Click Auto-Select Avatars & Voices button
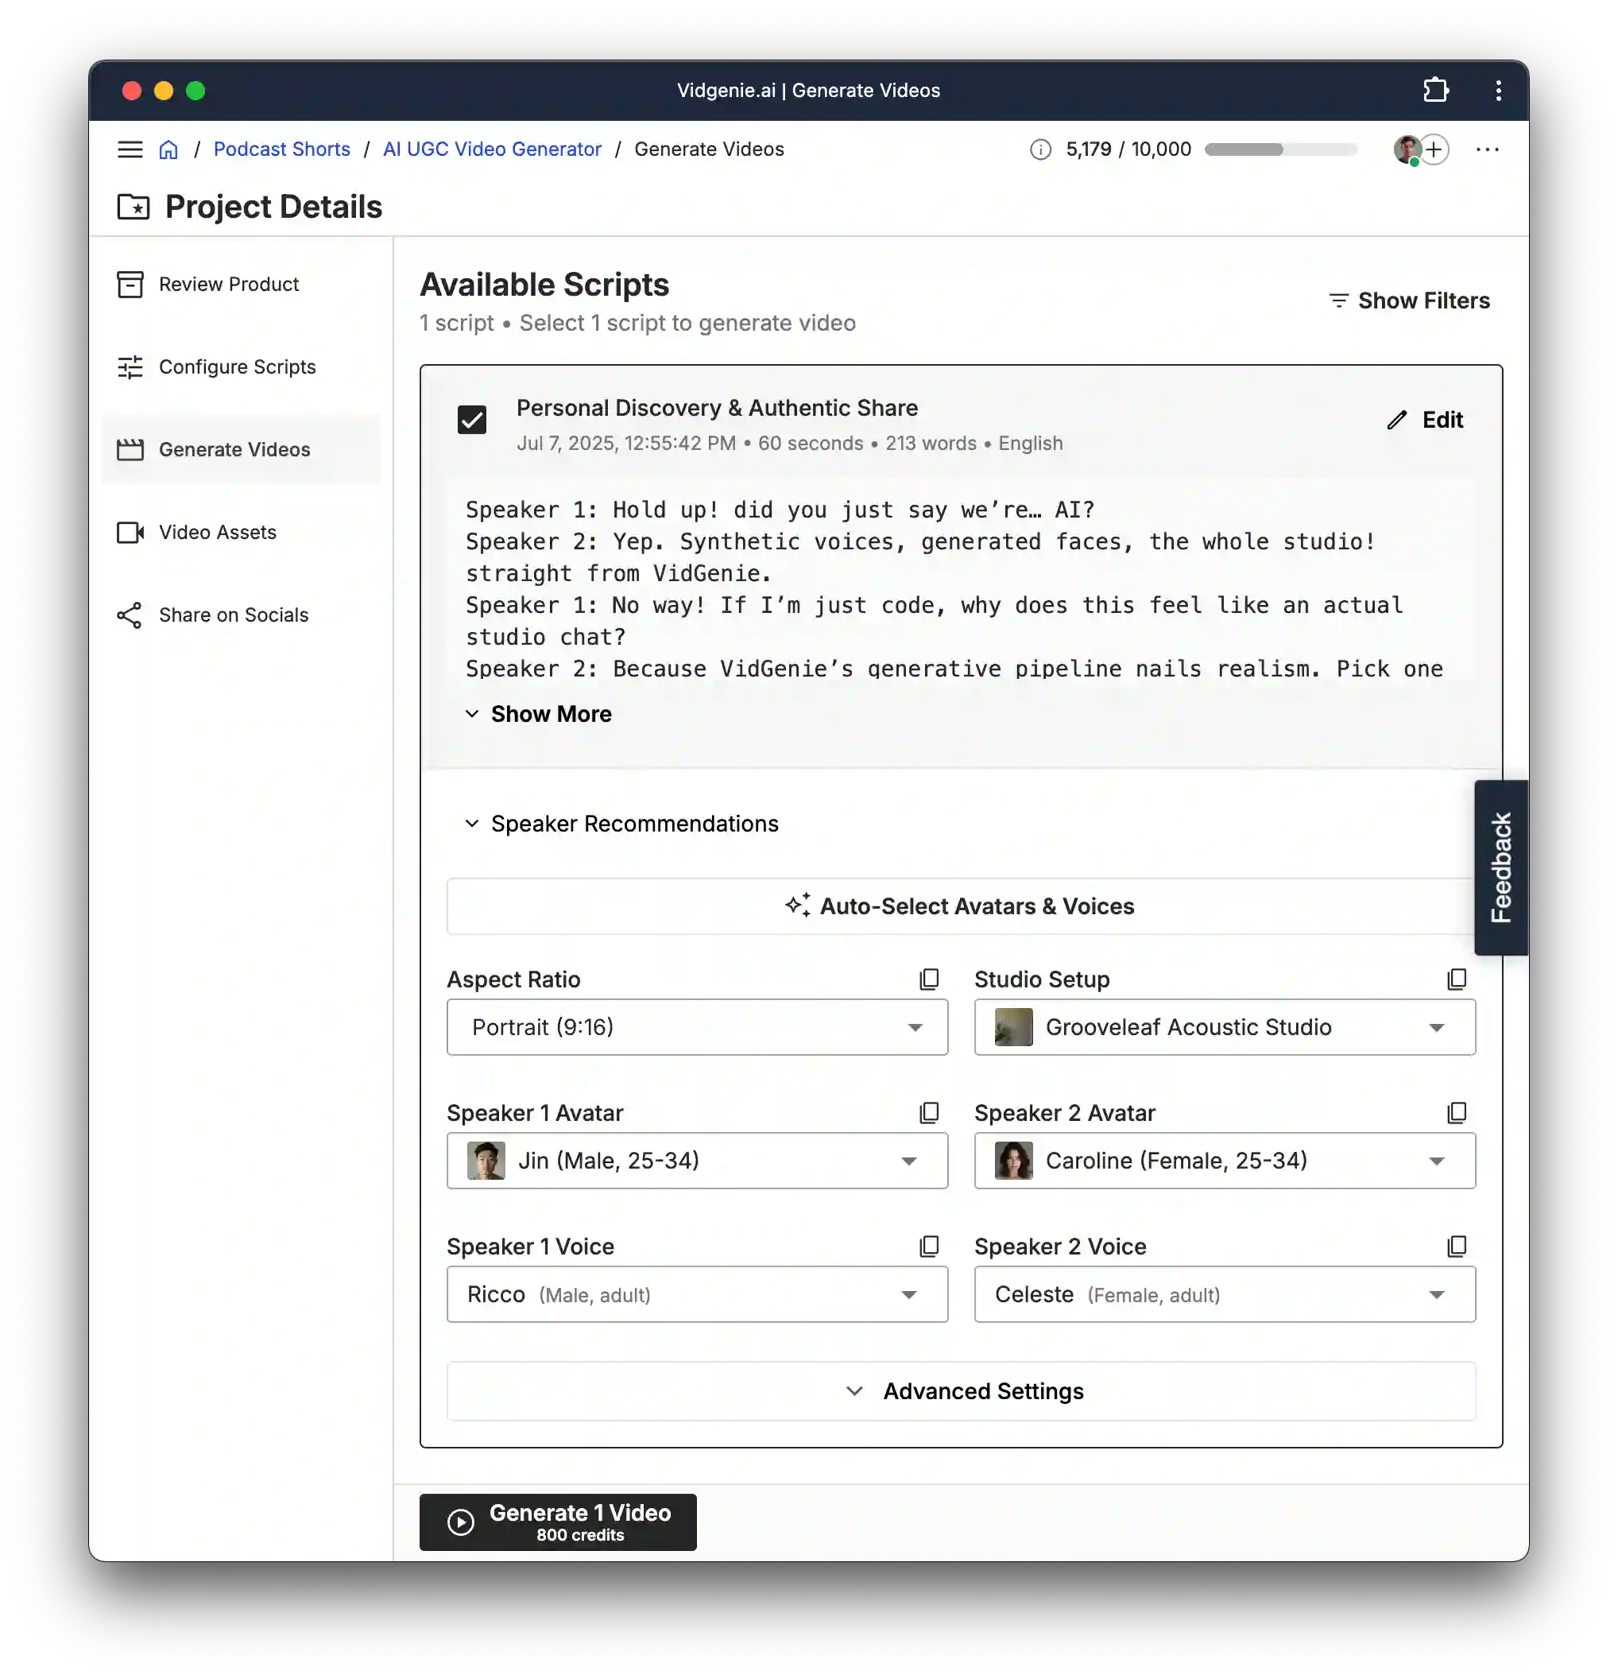The width and height of the screenshot is (1618, 1679). (x=961, y=905)
